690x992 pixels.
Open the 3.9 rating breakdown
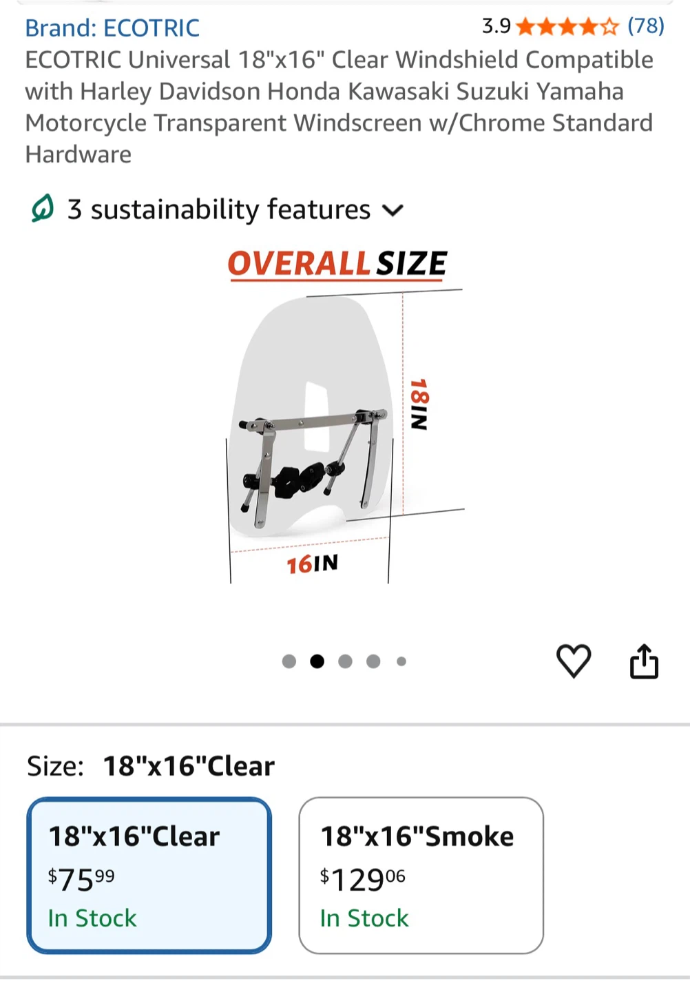[x=496, y=27]
